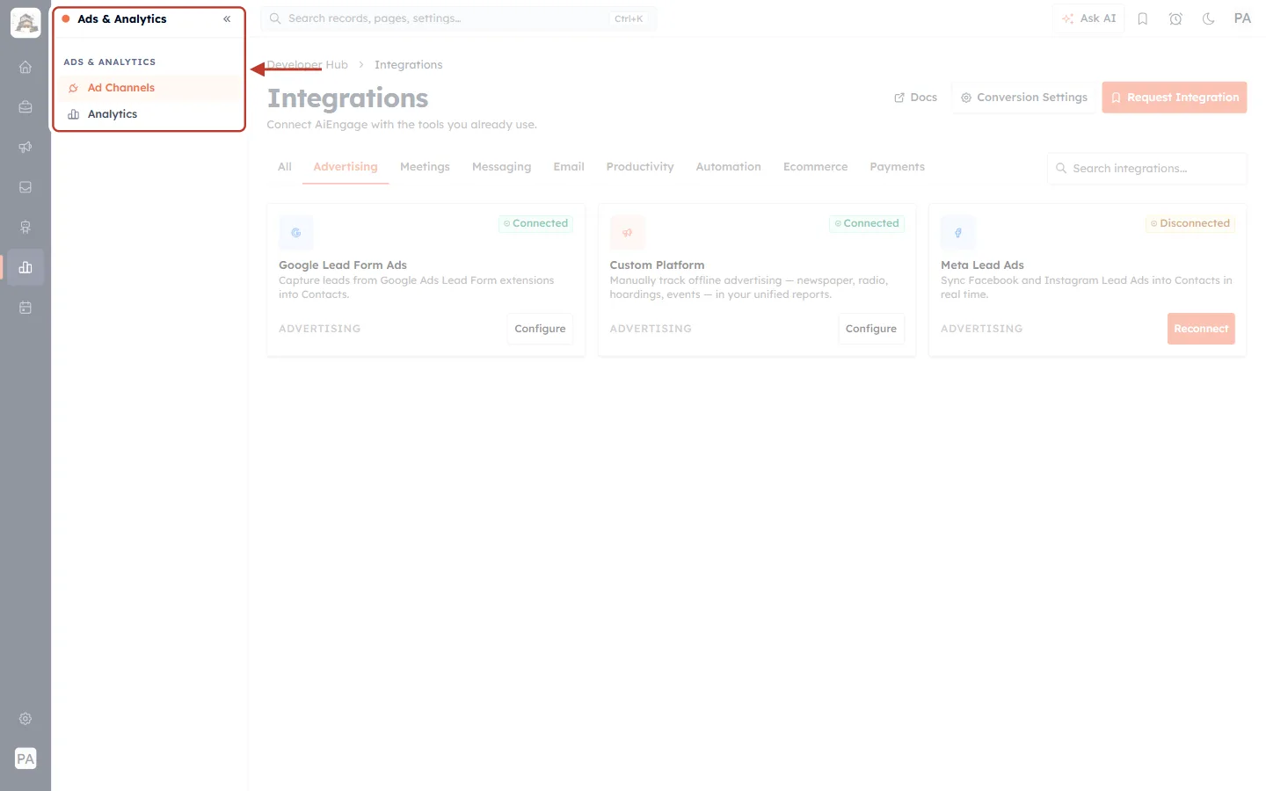Viewport: 1266px width, 791px height.
Task: Toggle dark mode with the moon icon
Action: (1209, 18)
